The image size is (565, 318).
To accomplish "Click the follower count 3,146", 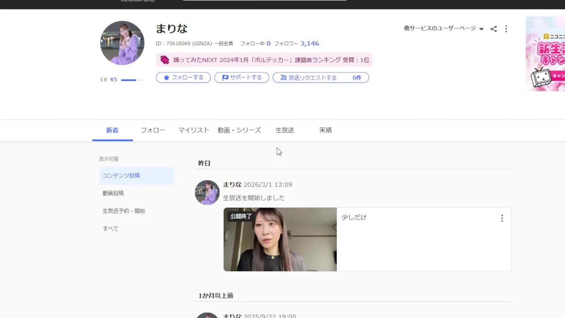I will pos(309,43).
